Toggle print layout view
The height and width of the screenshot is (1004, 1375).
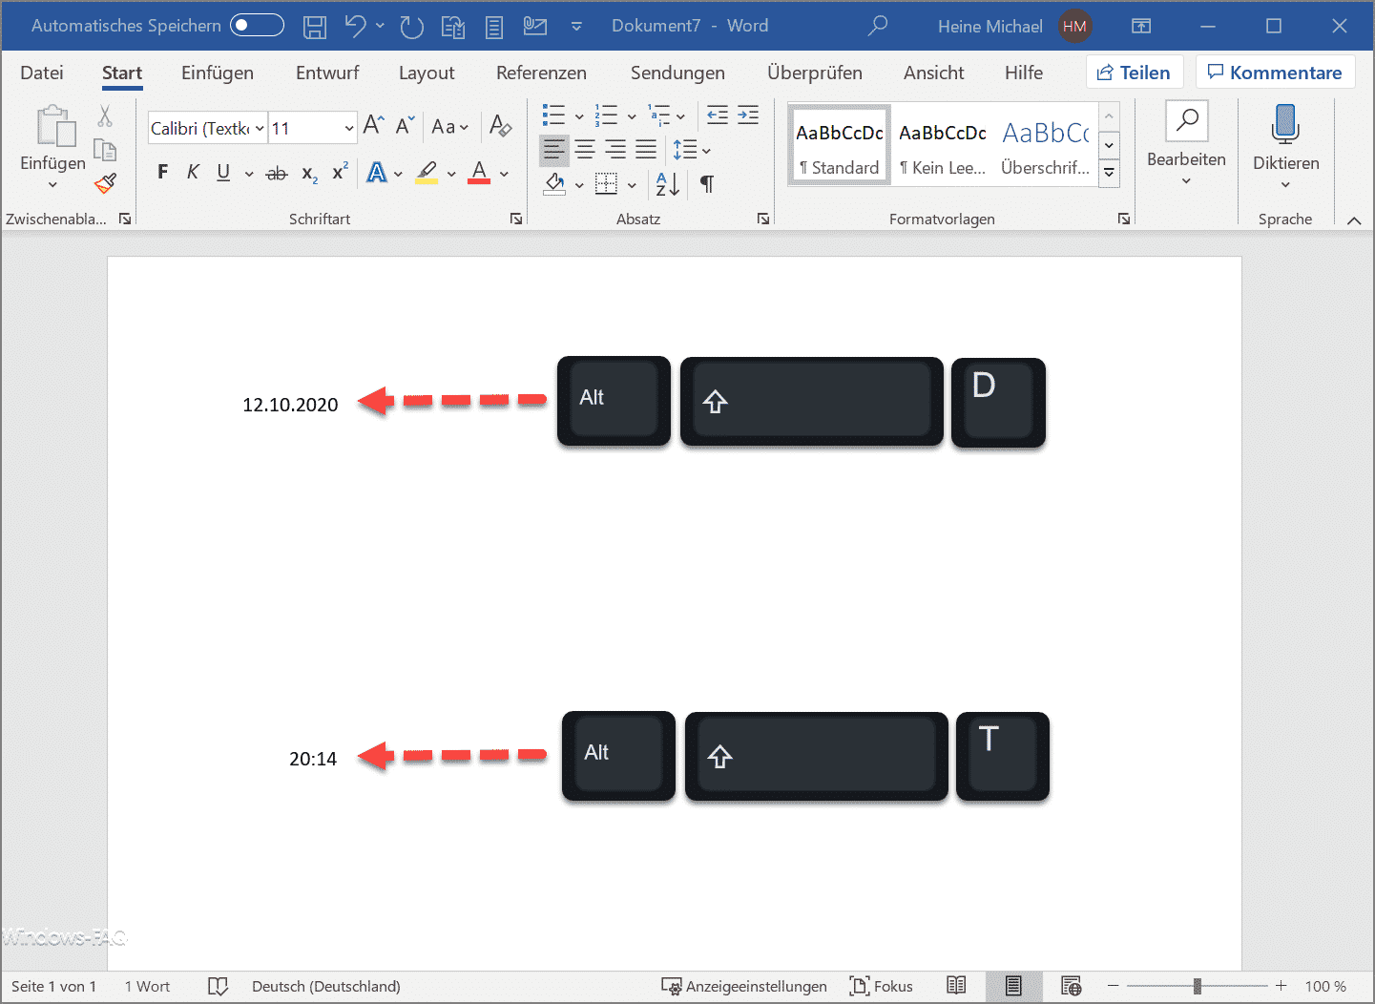(x=1013, y=986)
